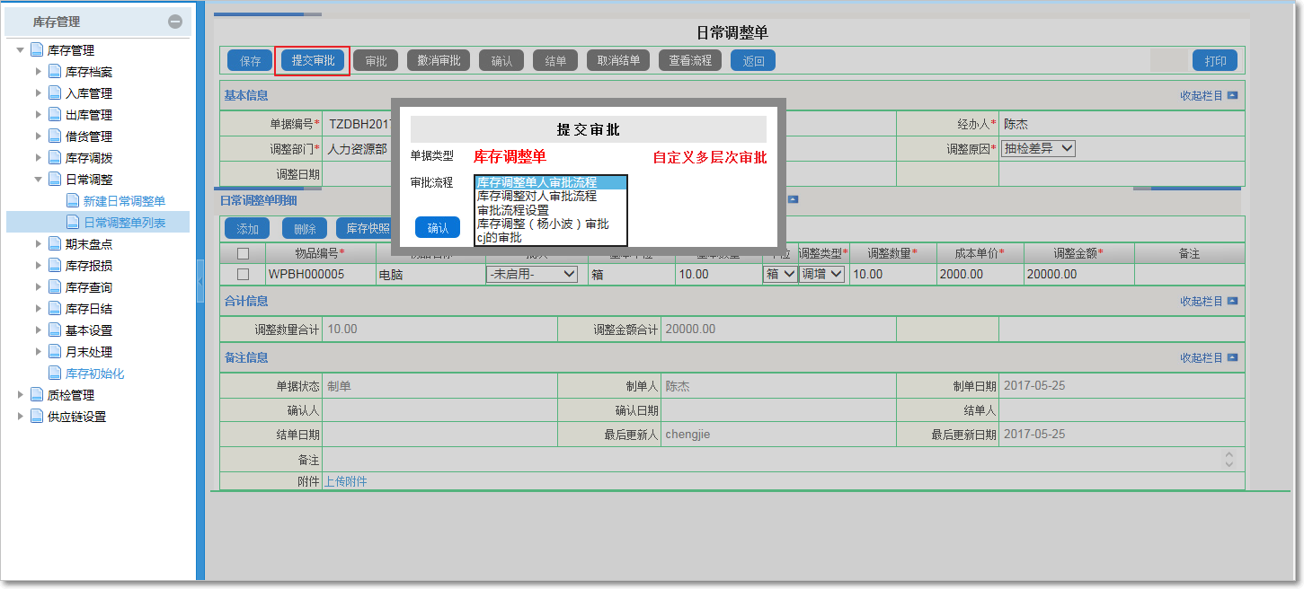The height and width of the screenshot is (589, 1304).
Task: Collapse the 库存管理 sidebar panel minus icon
Action: tap(175, 22)
